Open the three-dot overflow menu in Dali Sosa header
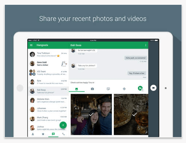Screen dimensions: 186x143 point(145,45)
